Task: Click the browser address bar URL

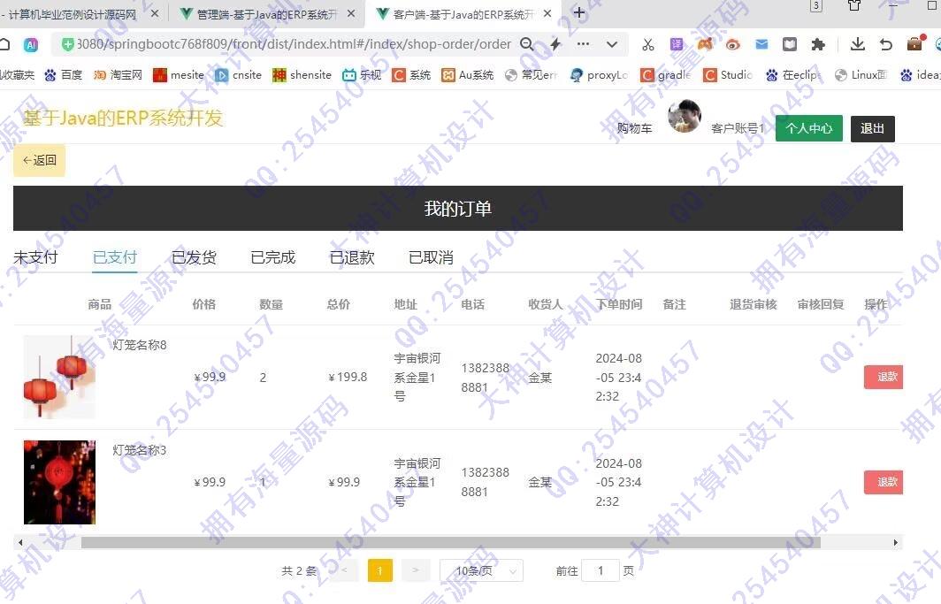Action: (294, 44)
